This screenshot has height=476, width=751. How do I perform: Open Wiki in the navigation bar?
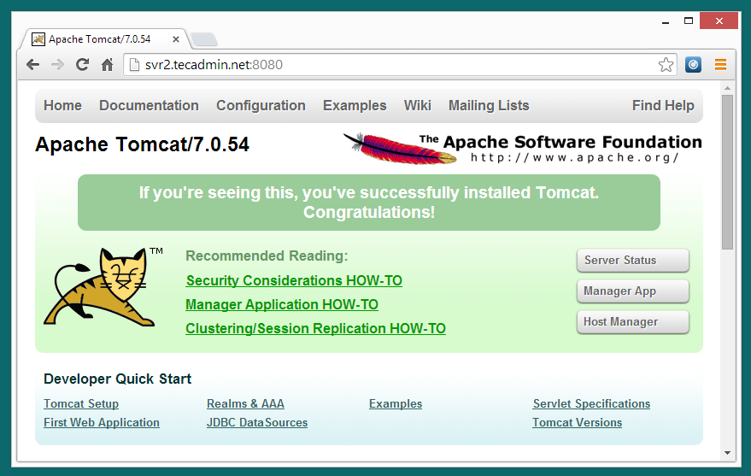(418, 105)
